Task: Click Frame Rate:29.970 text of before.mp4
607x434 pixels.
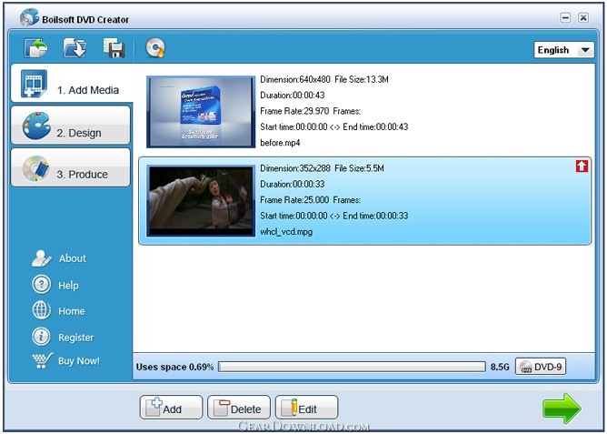Action: 294,111
